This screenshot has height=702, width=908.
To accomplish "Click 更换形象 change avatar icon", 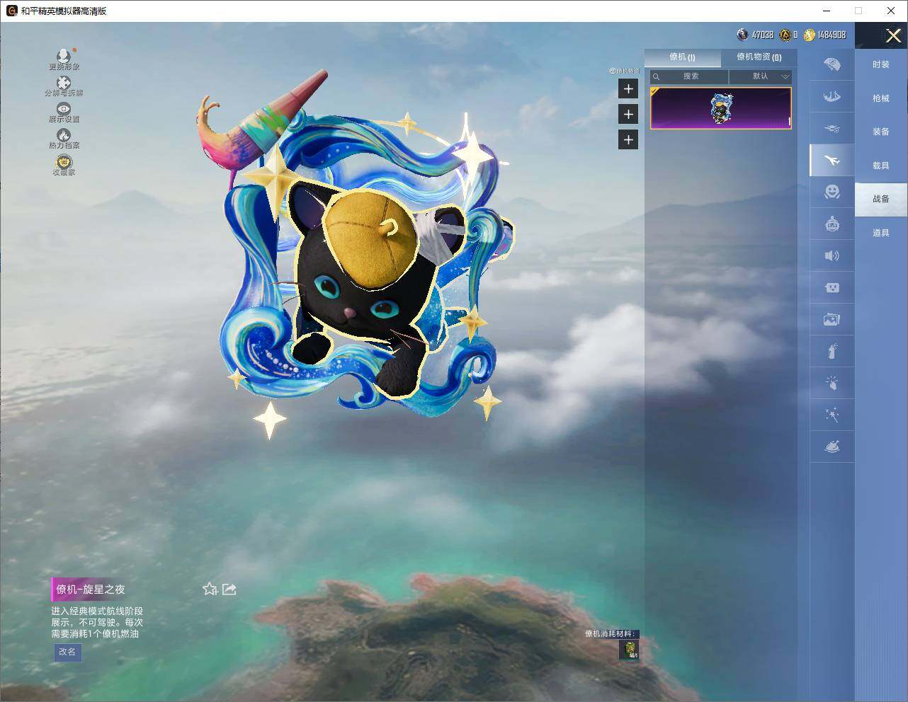I will (64, 59).
